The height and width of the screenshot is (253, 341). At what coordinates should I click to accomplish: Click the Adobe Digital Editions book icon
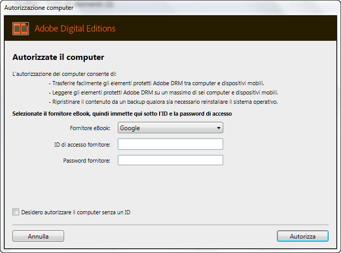tap(21, 29)
